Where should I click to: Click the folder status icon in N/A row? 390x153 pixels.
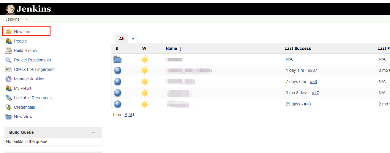tap(118, 59)
